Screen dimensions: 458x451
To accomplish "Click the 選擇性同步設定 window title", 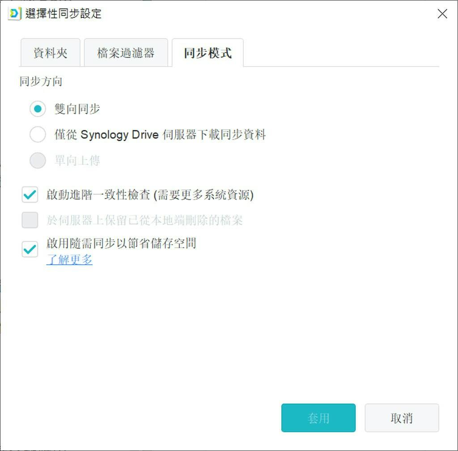I will coord(64,14).
